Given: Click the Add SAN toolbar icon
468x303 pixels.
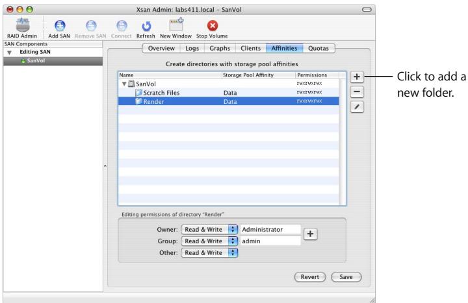Looking at the screenshot, I should 60,25.
